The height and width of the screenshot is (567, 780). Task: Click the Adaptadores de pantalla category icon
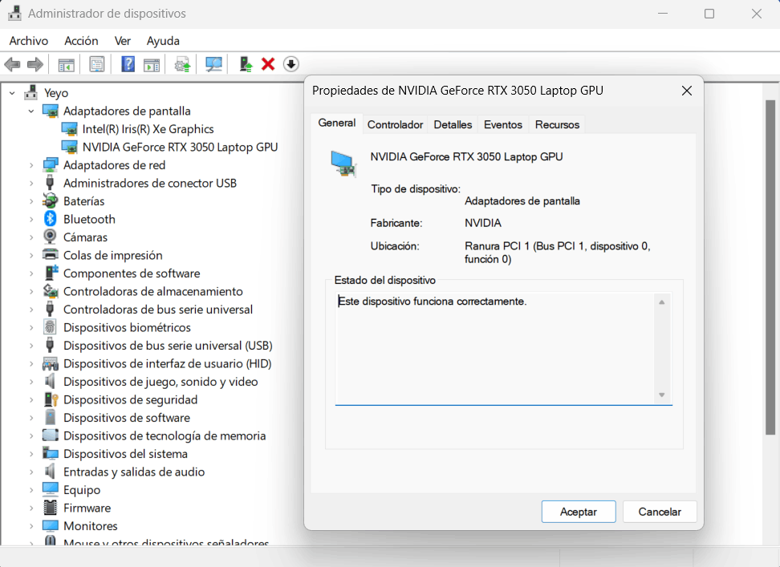[x=51, y=111]
